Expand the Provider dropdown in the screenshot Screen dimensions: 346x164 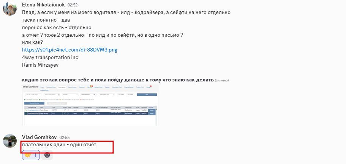pyautogui.click(x=70, y=95)
